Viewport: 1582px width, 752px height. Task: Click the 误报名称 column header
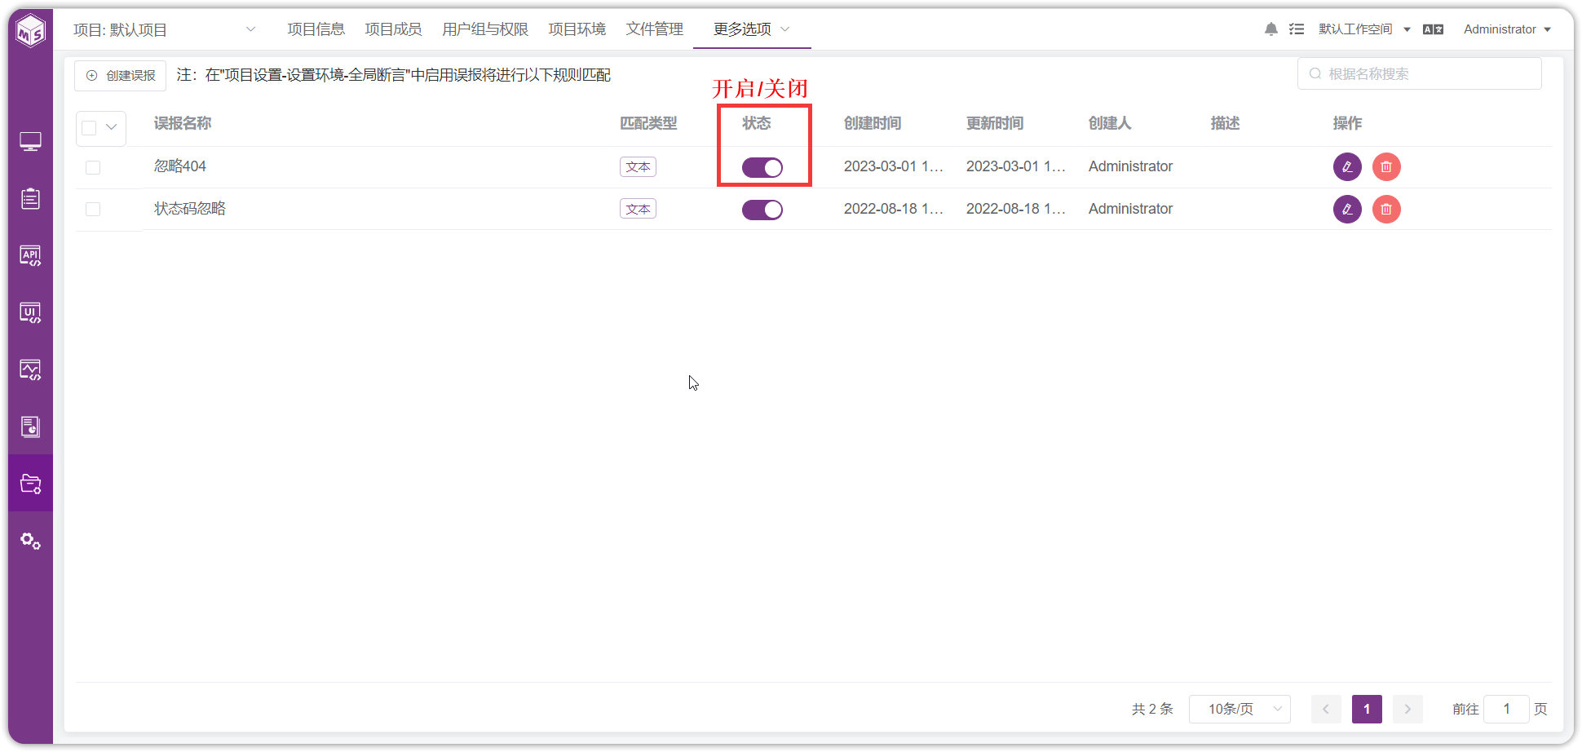[183, 123]
